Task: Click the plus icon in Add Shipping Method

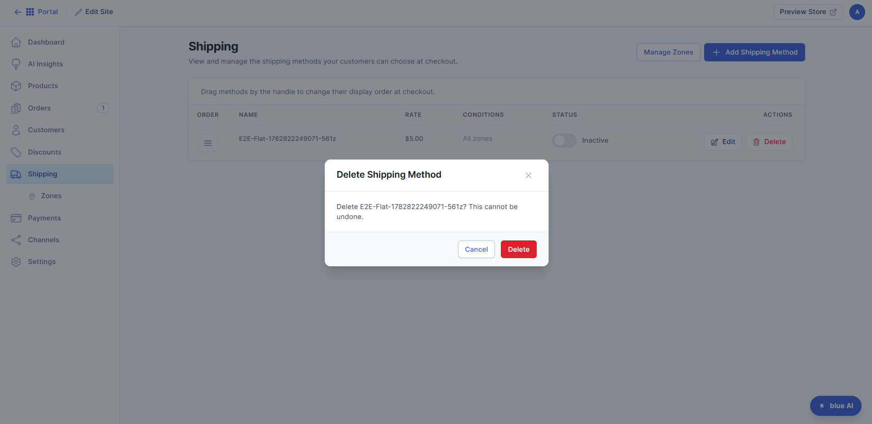Action: pos(716,52)
